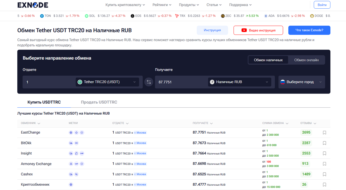Click the delivery truck tag for BitOkk

pos(71,143)
